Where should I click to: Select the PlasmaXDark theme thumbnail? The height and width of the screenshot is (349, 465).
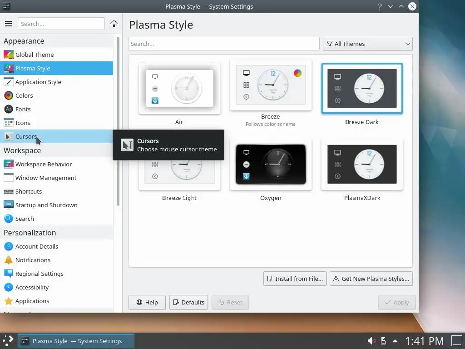click(362, 165)
